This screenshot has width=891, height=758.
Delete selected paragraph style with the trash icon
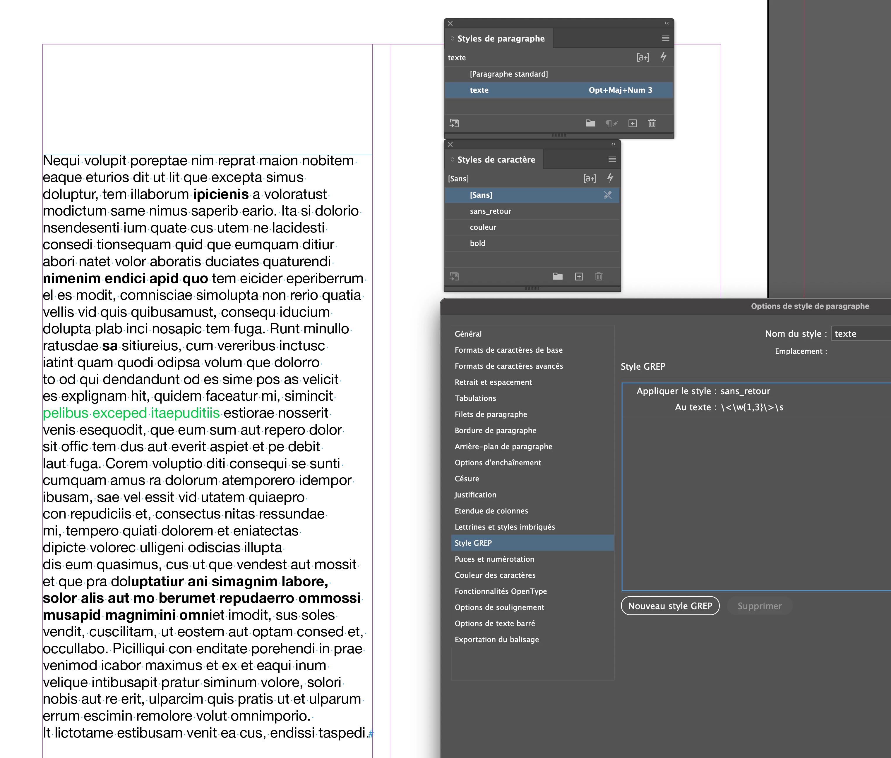click(x=652, y=123)
